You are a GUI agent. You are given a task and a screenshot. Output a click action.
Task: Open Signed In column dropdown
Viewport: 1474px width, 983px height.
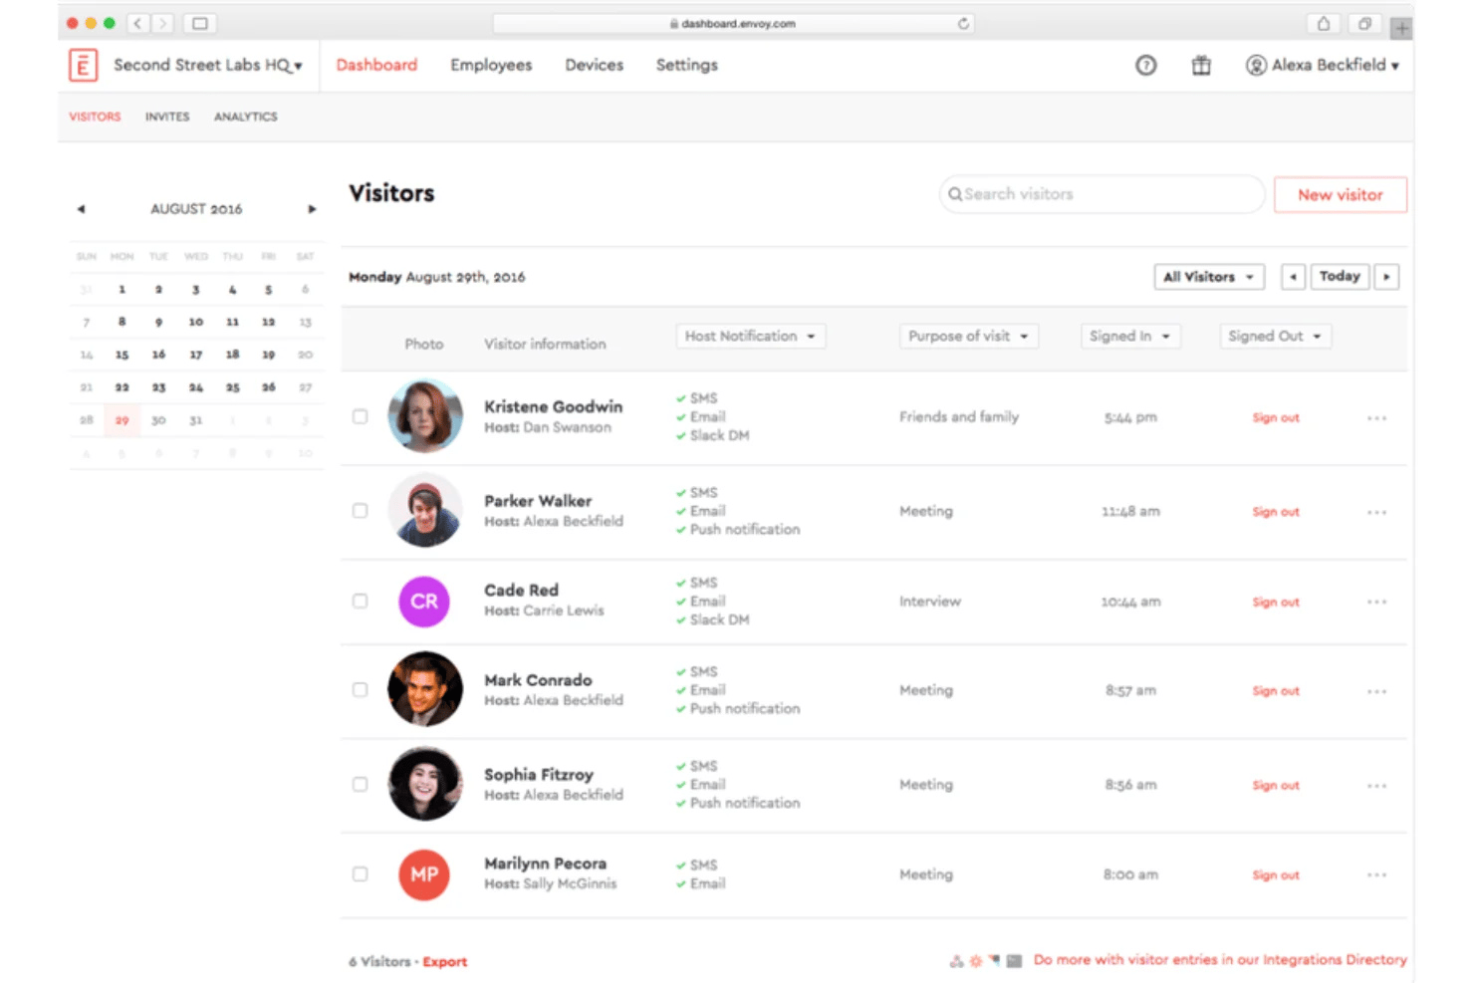(1130, 337)
